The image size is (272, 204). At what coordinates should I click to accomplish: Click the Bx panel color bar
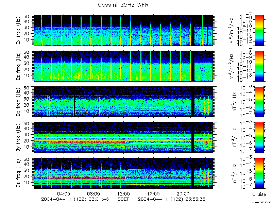click(x=259, y=102)
